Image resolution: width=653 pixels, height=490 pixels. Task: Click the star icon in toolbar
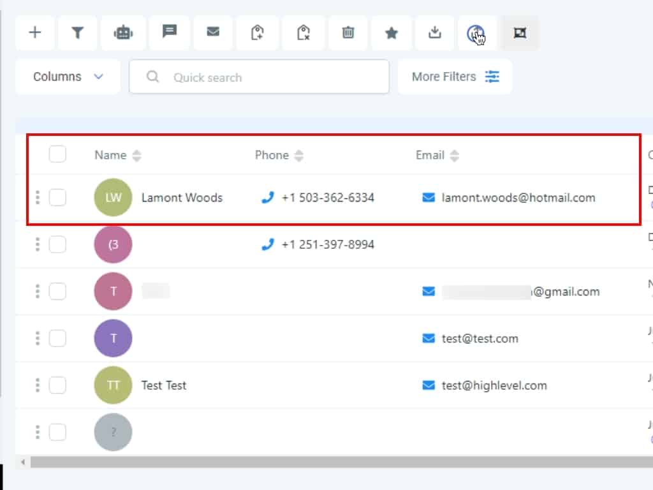[392, 33]
